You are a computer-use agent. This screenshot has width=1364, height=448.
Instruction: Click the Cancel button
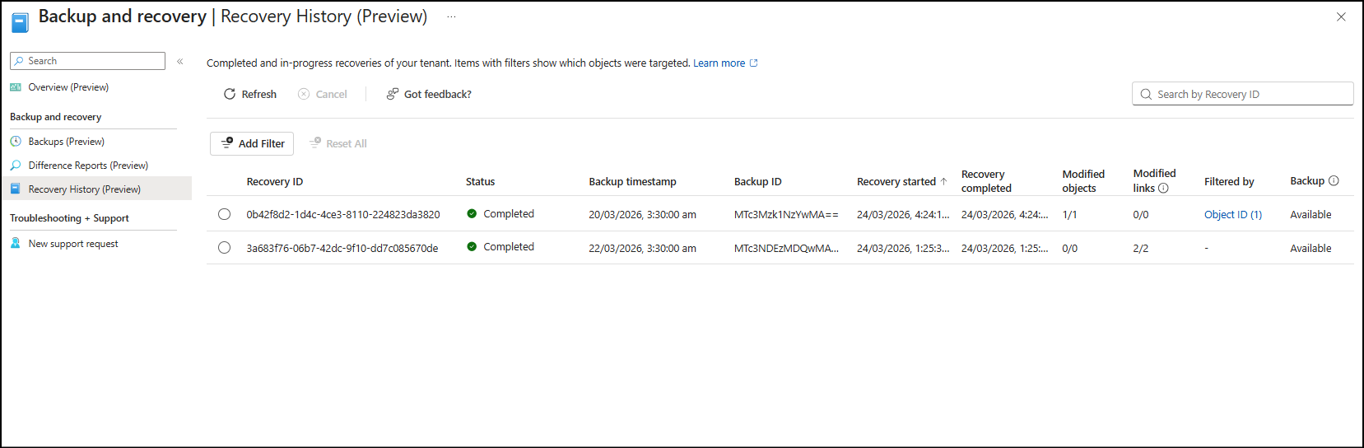[323, 95]
